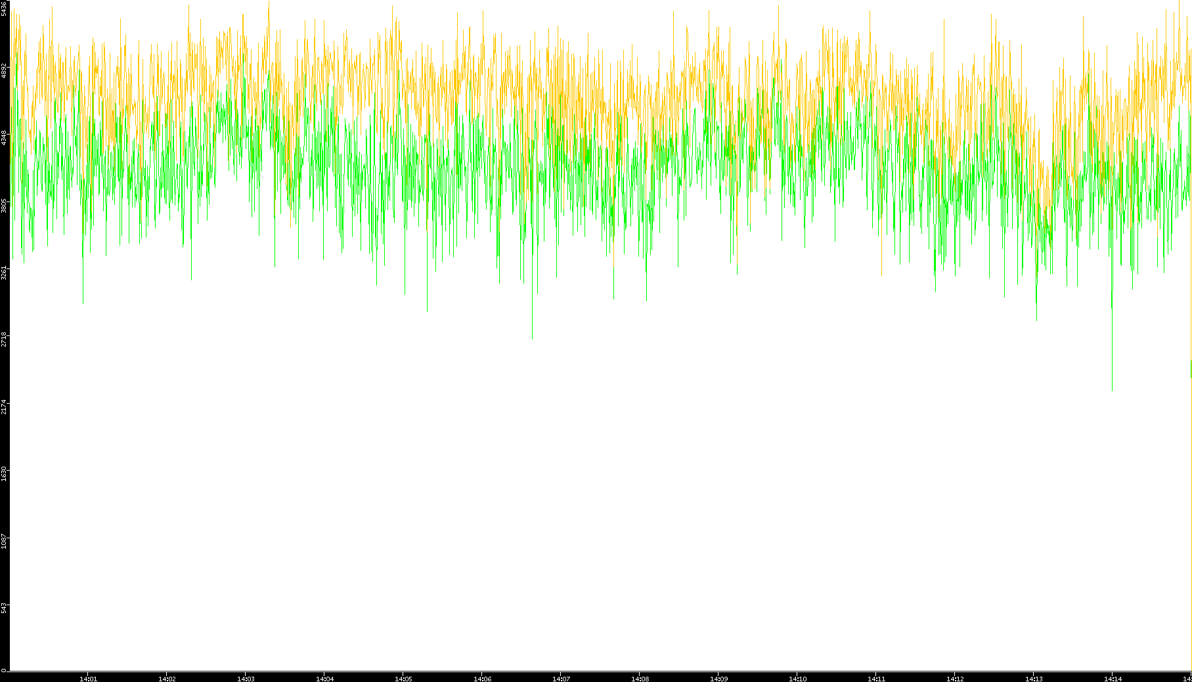Select the 14:12 time axis label
This screenshot has width=1192, height=682.
pos(955,679)
